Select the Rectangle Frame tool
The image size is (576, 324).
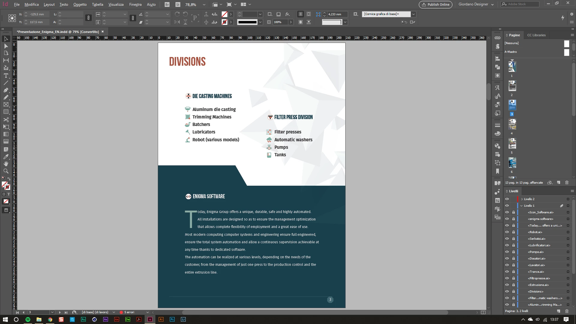(x=6, y=104)
